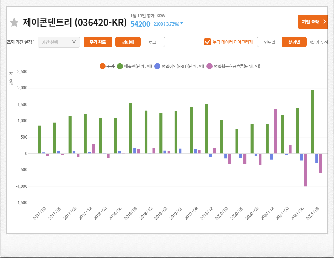Uncheck the 누락 데이터 이어그리기 checkbox
334x258 pixels.
pos(207,42)
